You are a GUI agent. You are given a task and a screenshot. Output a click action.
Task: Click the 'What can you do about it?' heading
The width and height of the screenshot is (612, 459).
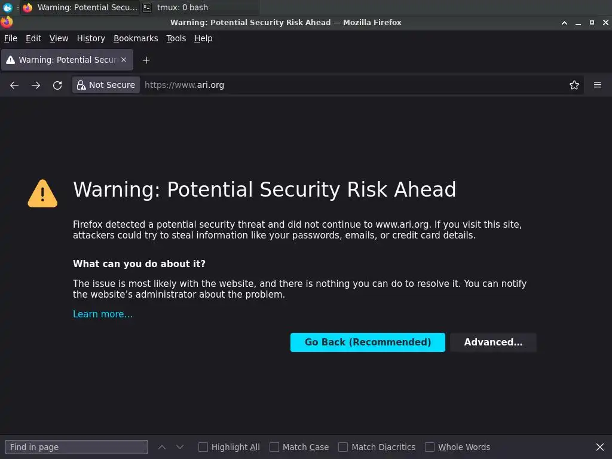coord(139,264)
